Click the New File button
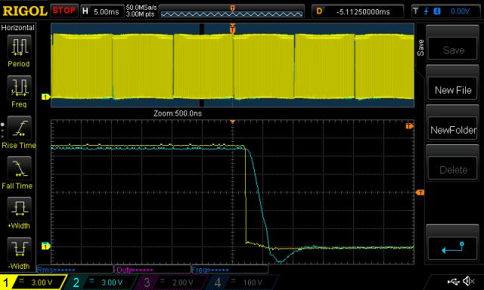 click(x=453, y=90)
